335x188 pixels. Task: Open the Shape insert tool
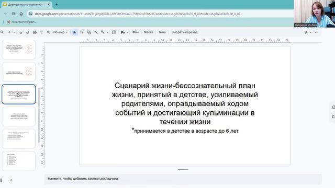tap(89, 32)
